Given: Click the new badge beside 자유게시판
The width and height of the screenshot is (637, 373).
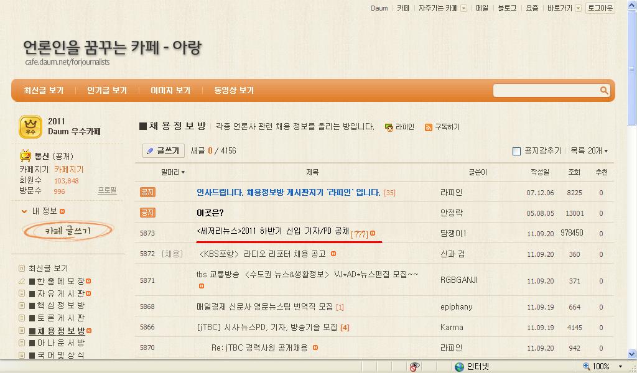Looking at the screenshot, I should pyautogui.click(x=88, y=293).
